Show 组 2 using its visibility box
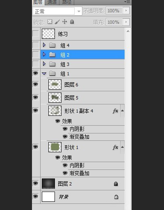This screenshot has width=164, height=210. pyautogui.click(x=36, y=54)
